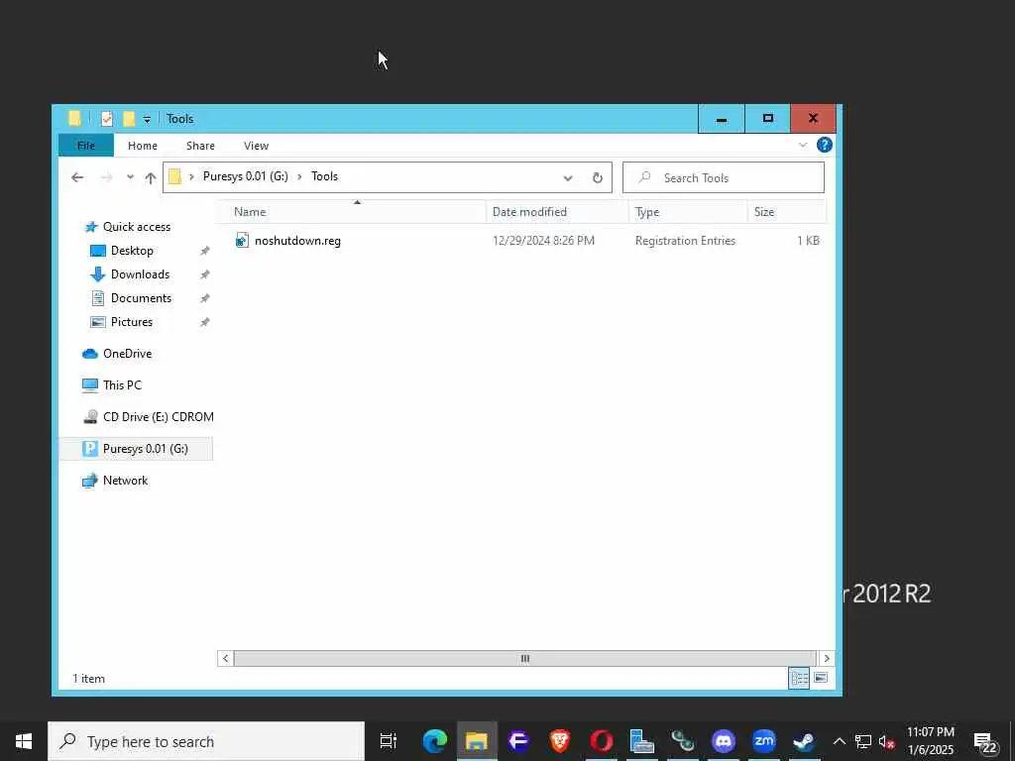
Task: Go forward with the Forward arrow
Action: pos(107,177)
